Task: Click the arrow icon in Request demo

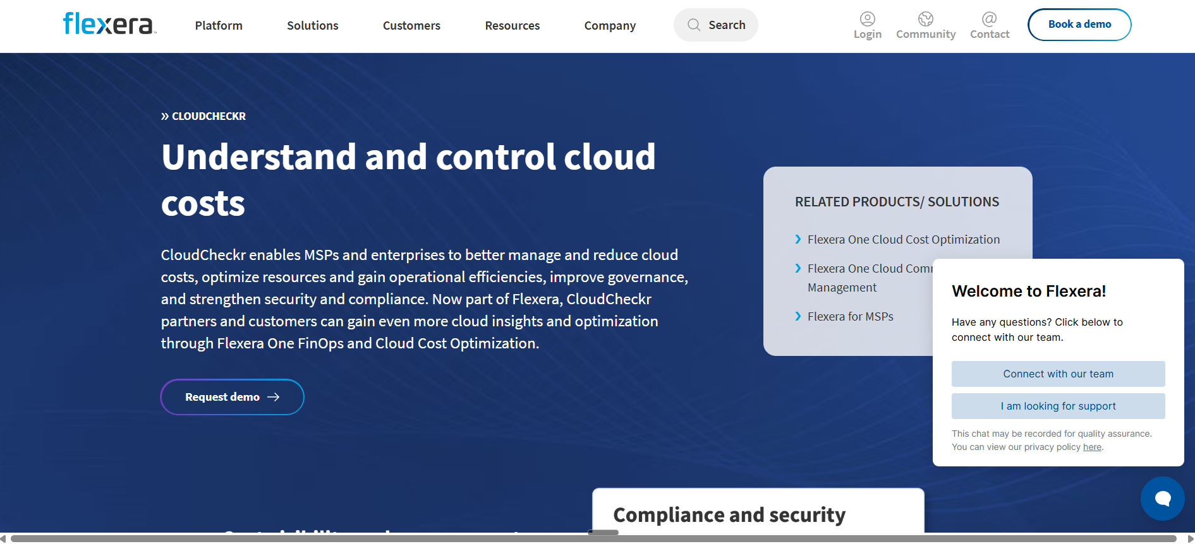Action: 274,397
